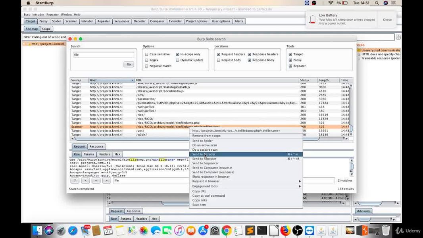
Task: Open OBS Studio from the dock
Action: (297, 230)
